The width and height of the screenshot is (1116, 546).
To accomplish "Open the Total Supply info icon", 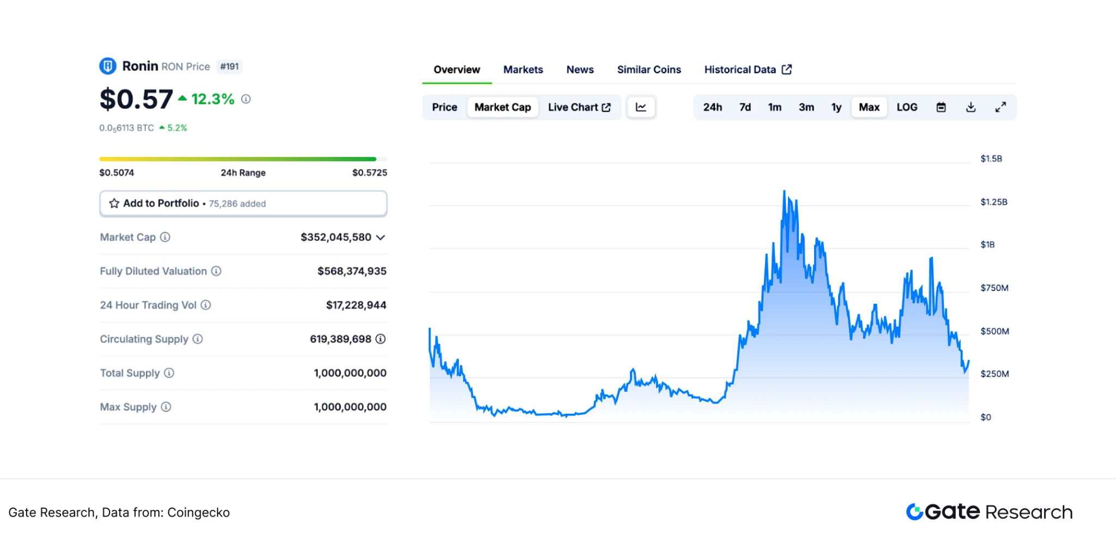I will click(169, 373).
